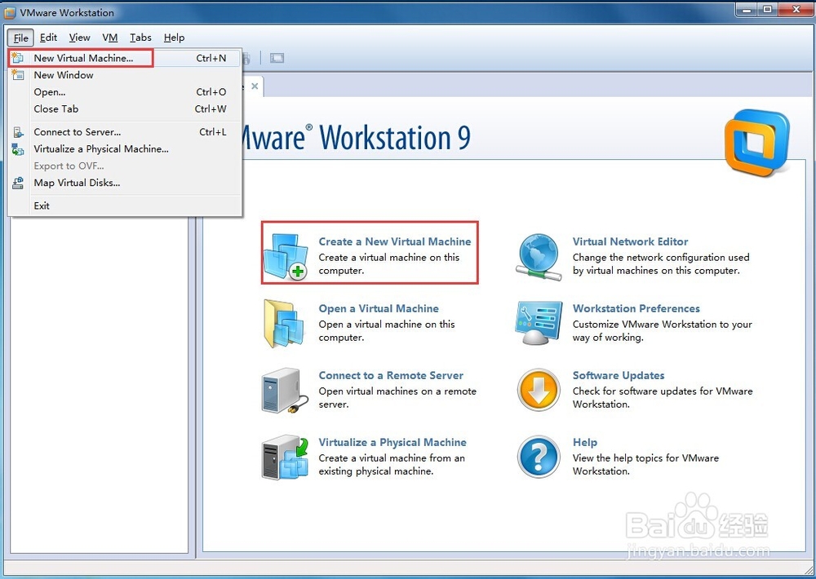Click the Help question mark icon
This screenshot has height=579, width=816.
[x=539, y=457]
